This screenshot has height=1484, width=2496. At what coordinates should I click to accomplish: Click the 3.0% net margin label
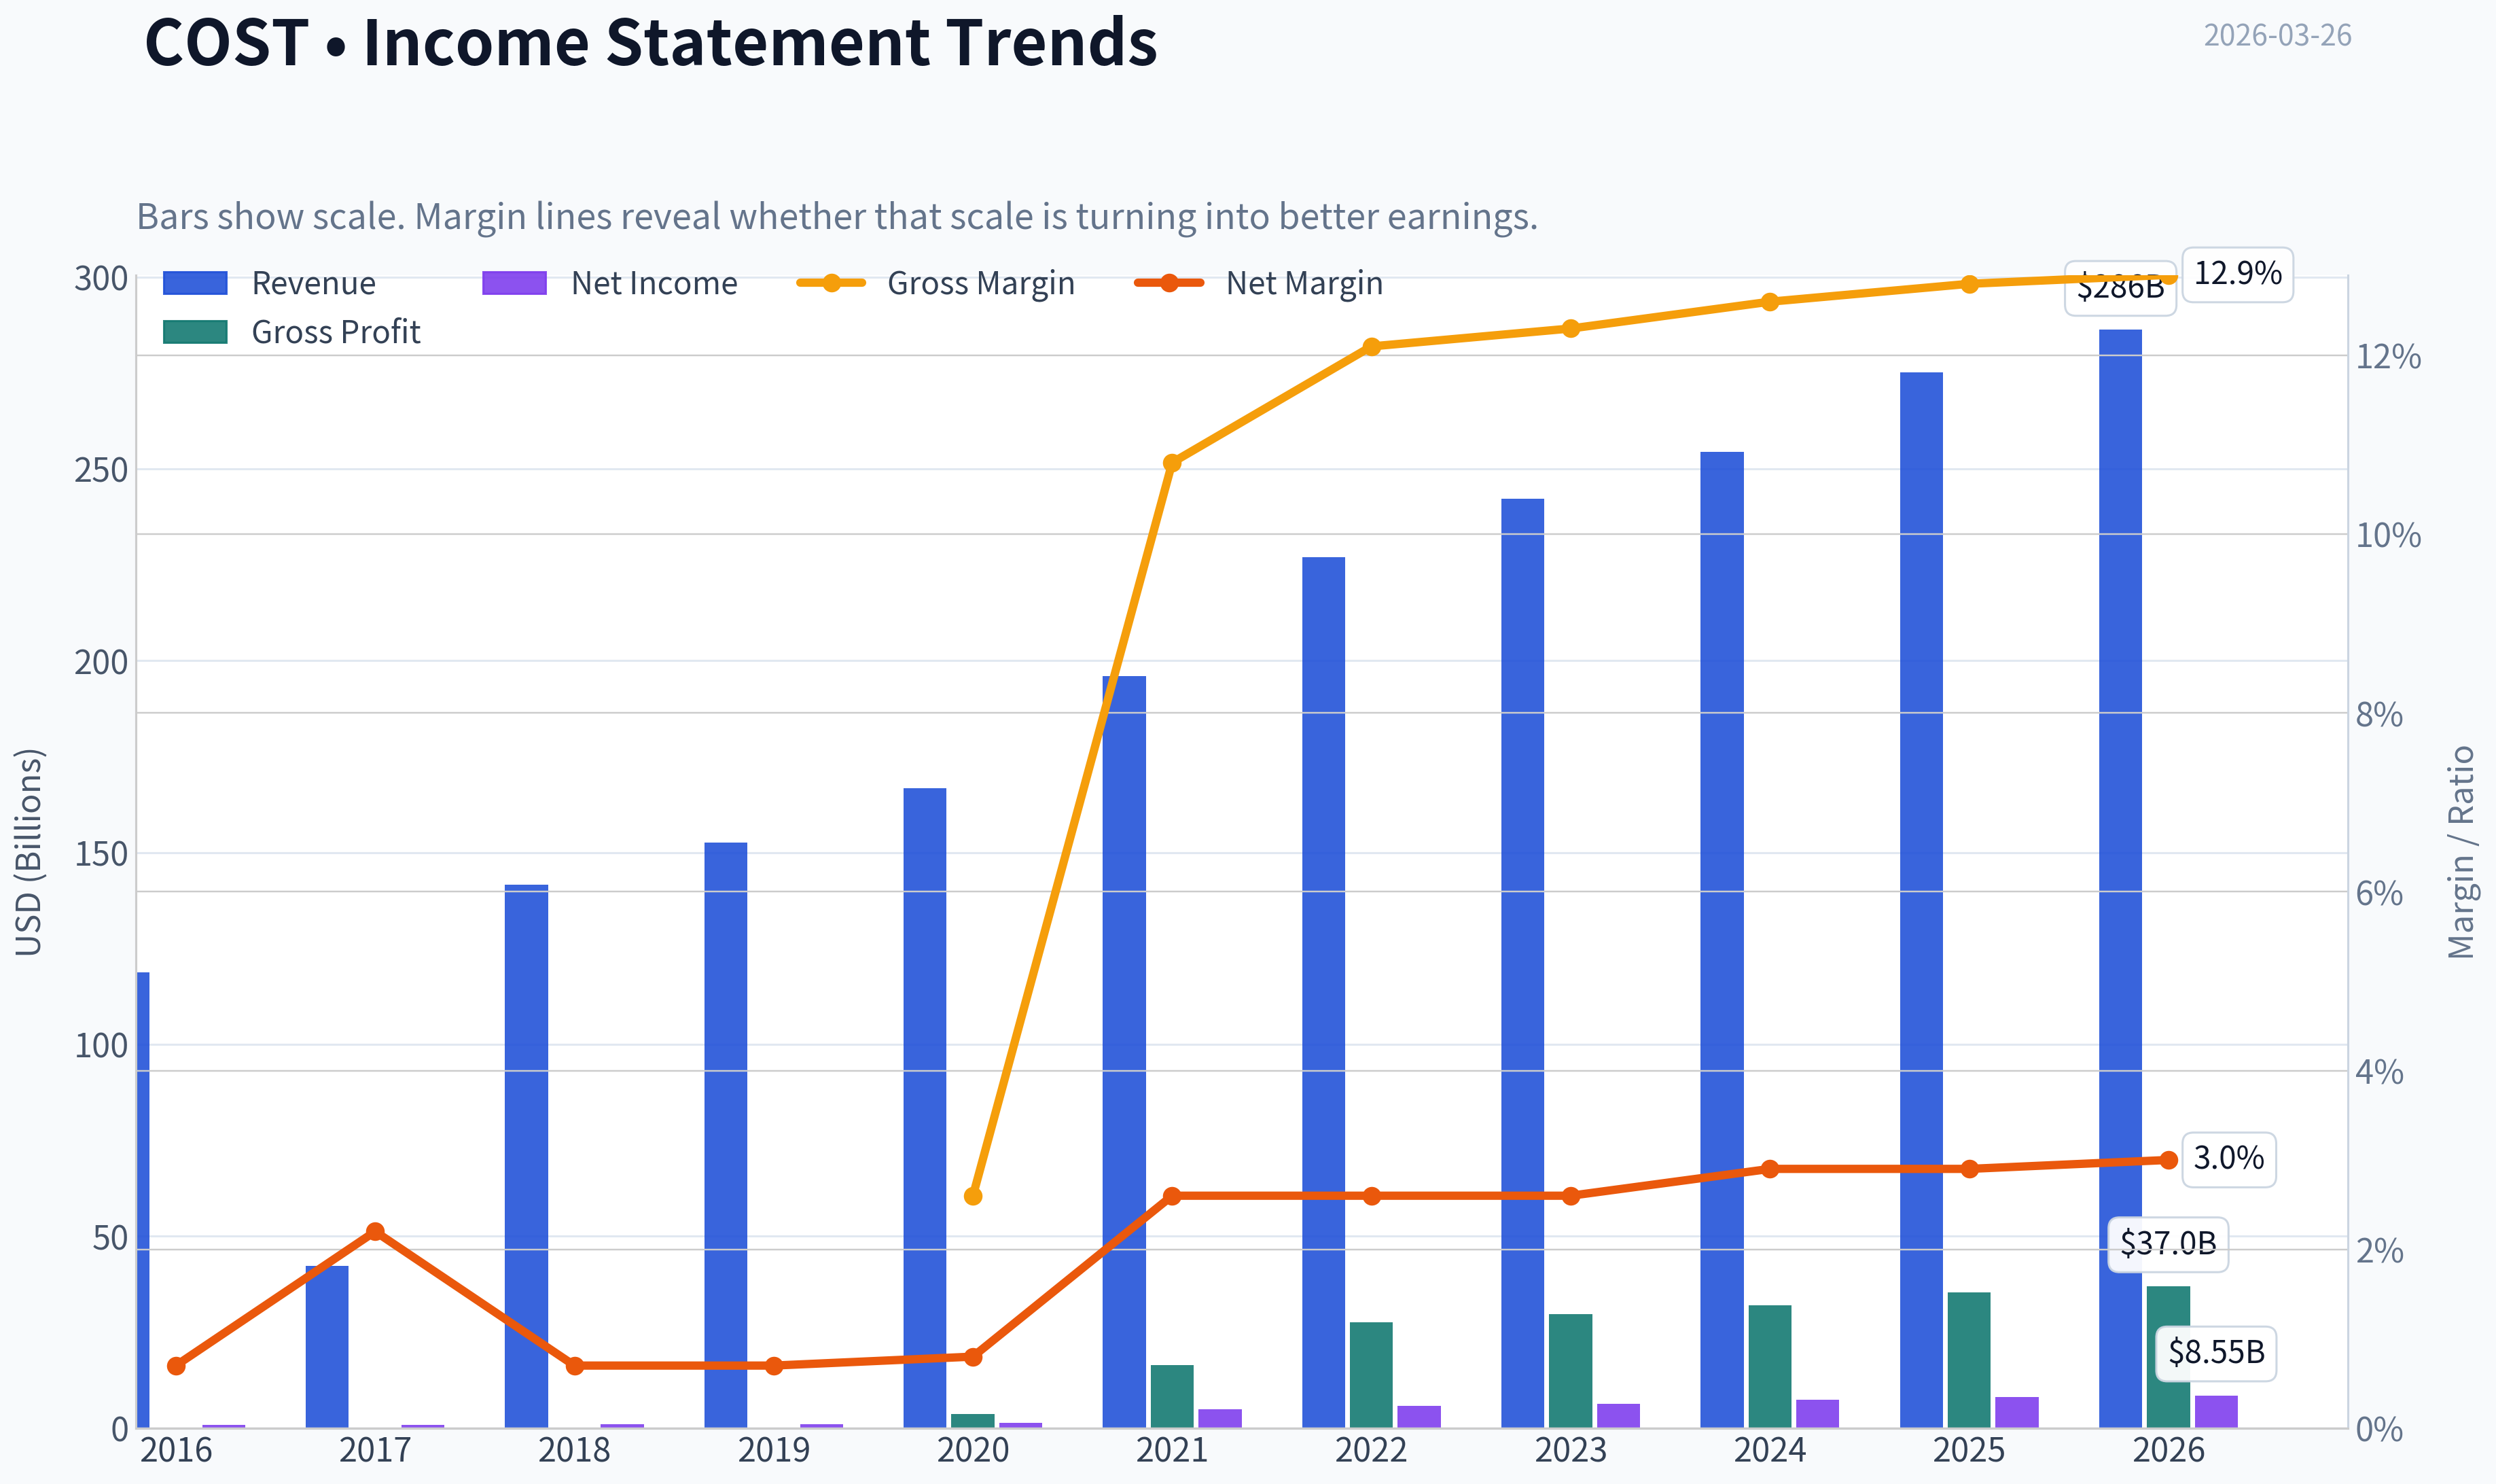point(2228,1159)
